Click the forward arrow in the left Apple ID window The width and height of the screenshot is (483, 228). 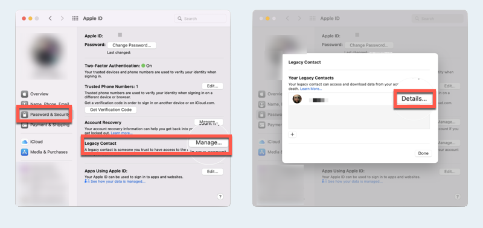62,19
